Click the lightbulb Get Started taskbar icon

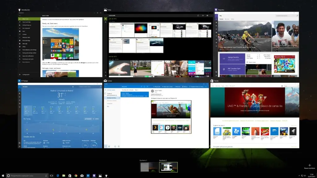pyautogui.click(x=106, y=176)
